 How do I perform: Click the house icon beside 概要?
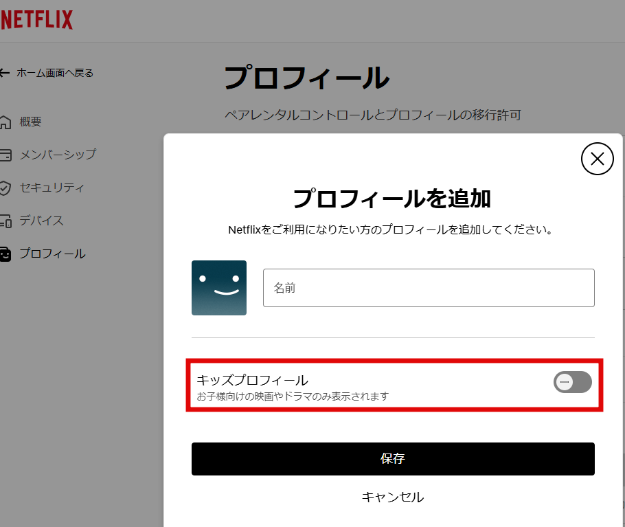pyautogui.click(x=5, y=122)
